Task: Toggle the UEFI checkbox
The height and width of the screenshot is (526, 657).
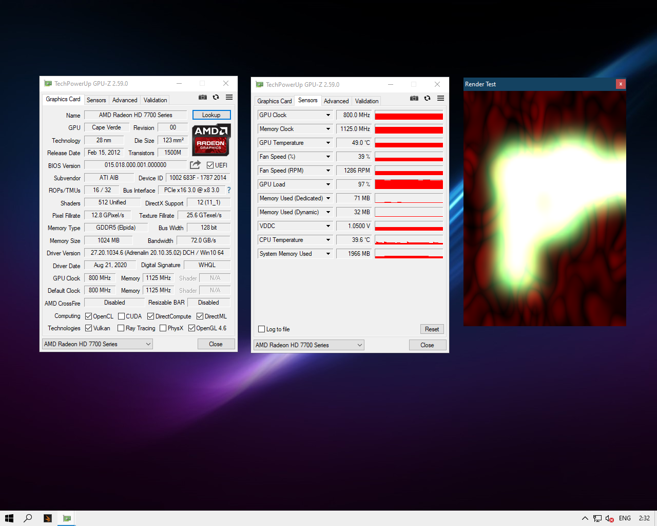Action: [210, 165]
